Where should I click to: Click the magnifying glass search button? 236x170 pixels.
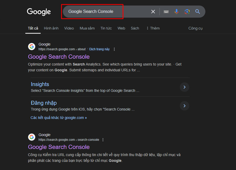[197, 11]
